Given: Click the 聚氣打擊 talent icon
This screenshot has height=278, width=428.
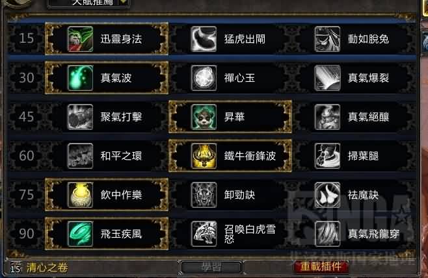Looking at the screenshot, I should 80,117.
